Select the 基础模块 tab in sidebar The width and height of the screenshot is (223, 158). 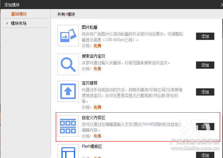(x=19, y=14)
